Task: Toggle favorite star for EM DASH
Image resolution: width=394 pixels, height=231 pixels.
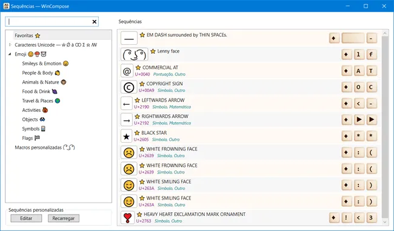Action: coord(142,35)
